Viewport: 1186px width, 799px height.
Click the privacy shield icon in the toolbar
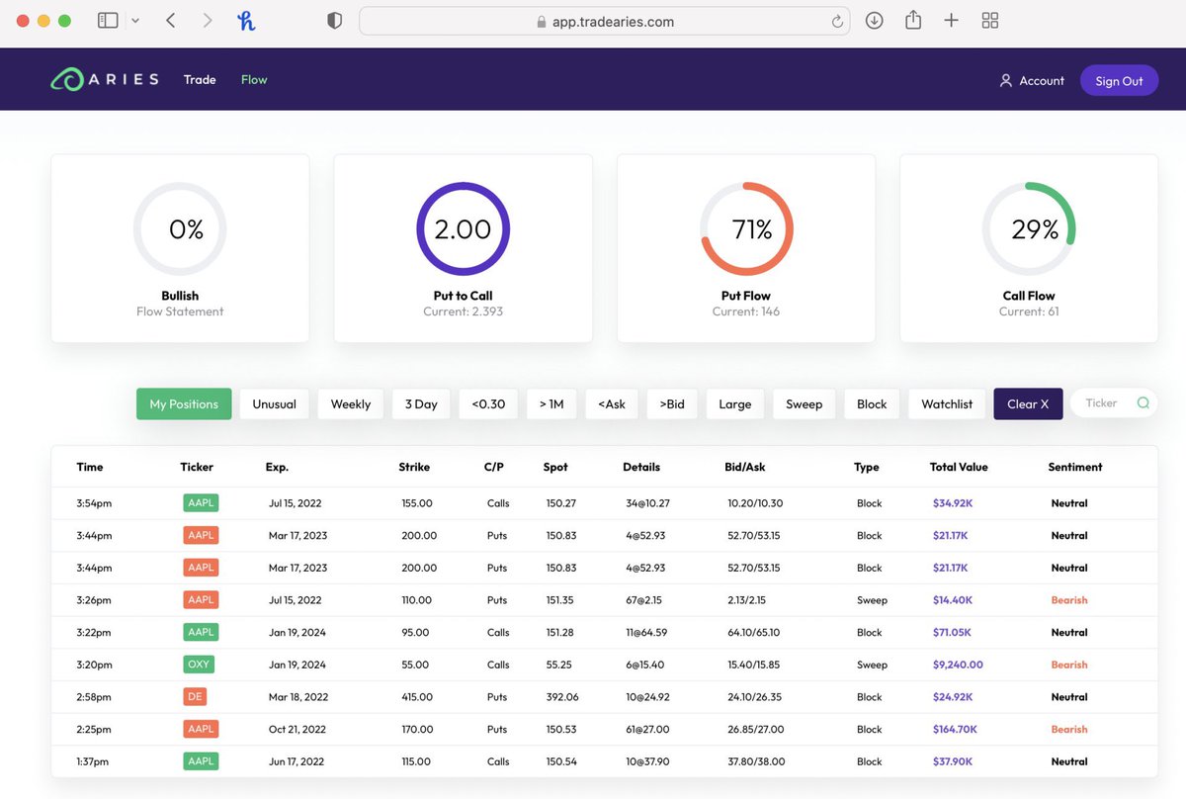coord(334,19)
